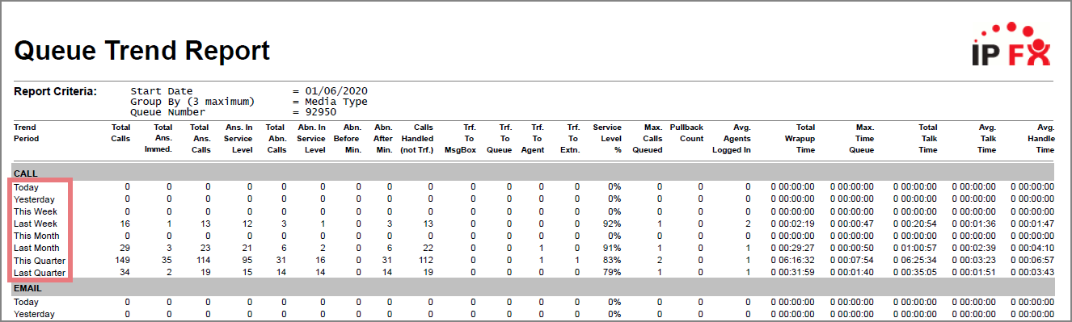Click the Pullback Count column header

pos(686,133)
